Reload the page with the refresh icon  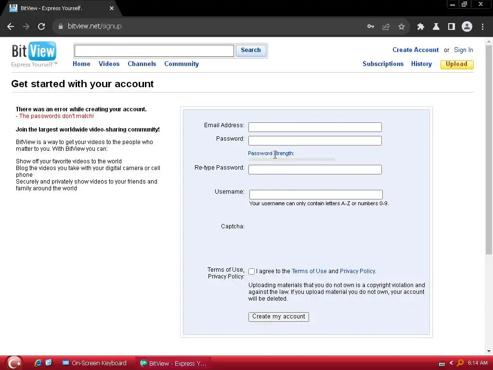pos(41,27)
